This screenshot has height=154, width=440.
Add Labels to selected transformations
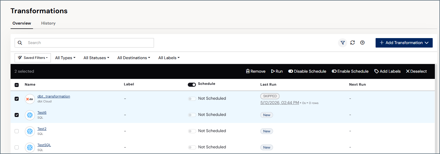[x=387, y=71]
